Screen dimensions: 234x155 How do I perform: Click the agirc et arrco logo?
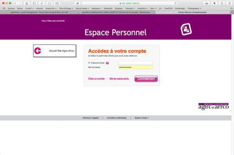pyautogui.click(x=213, y=106)
